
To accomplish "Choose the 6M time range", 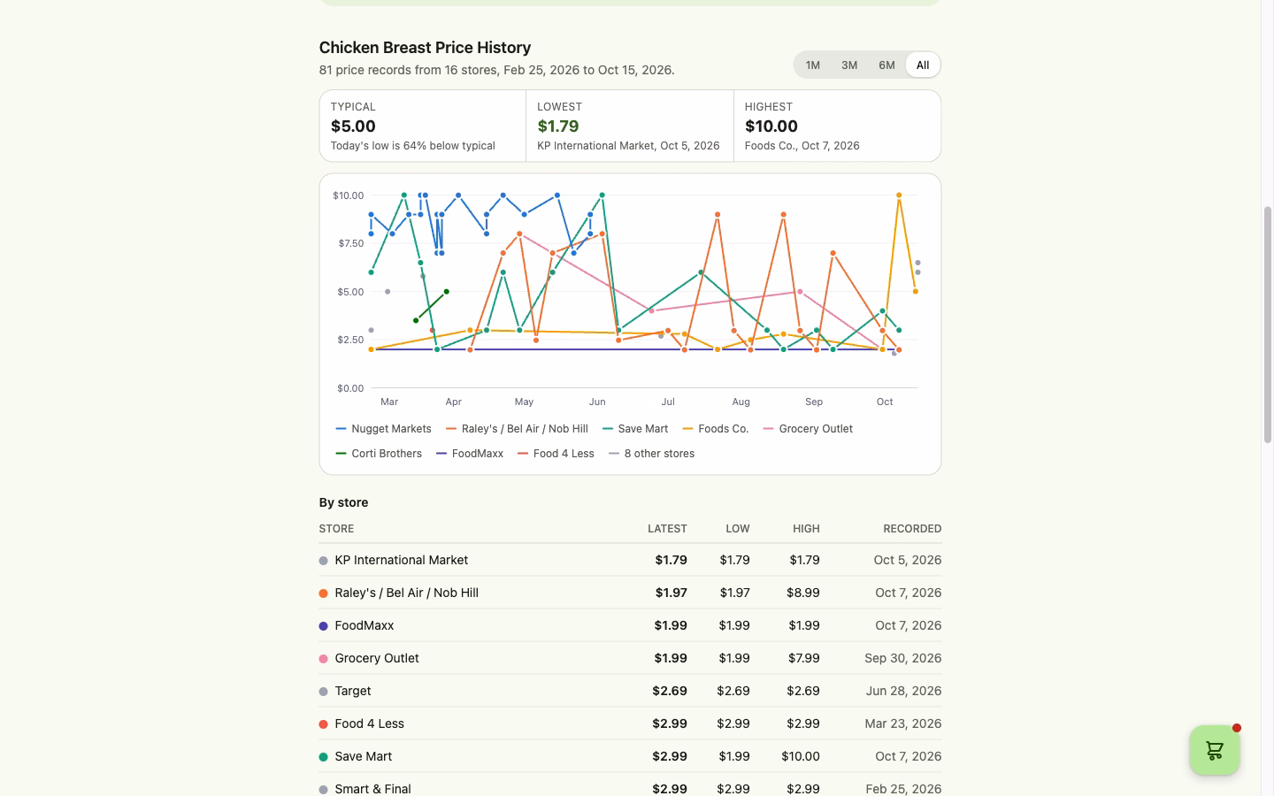I will coord(886,65).
